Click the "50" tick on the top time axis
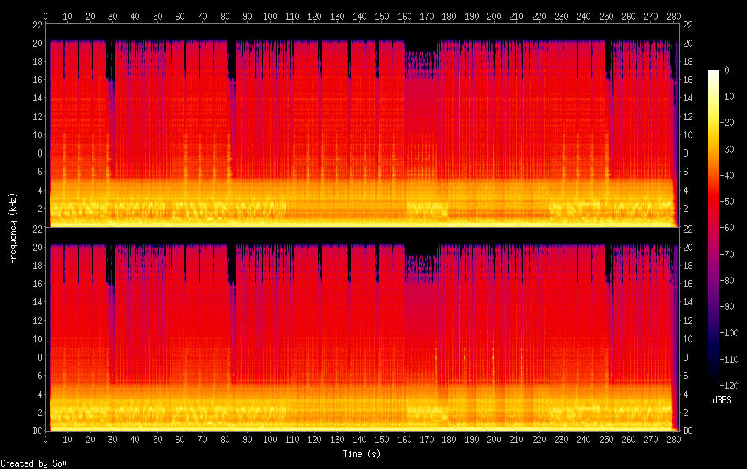Viewport: 747px width, 469px height. 157,16
